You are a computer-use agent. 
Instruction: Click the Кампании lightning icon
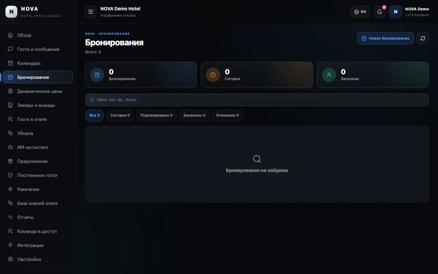(x=10, y=189)
